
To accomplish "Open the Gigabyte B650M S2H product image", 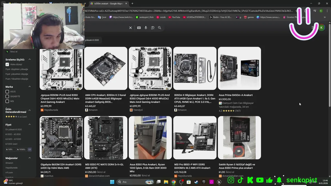I will (x=61, y=138).
